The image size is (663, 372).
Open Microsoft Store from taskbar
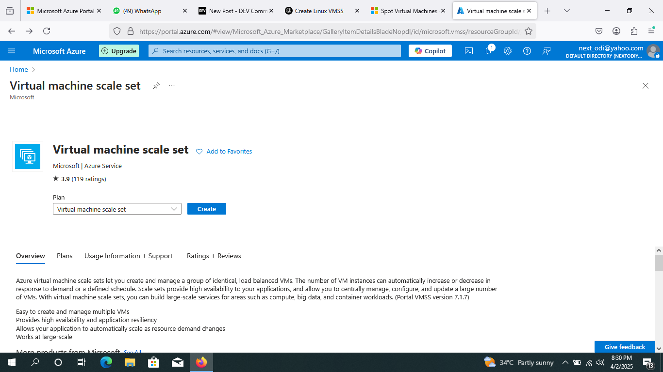153,362
